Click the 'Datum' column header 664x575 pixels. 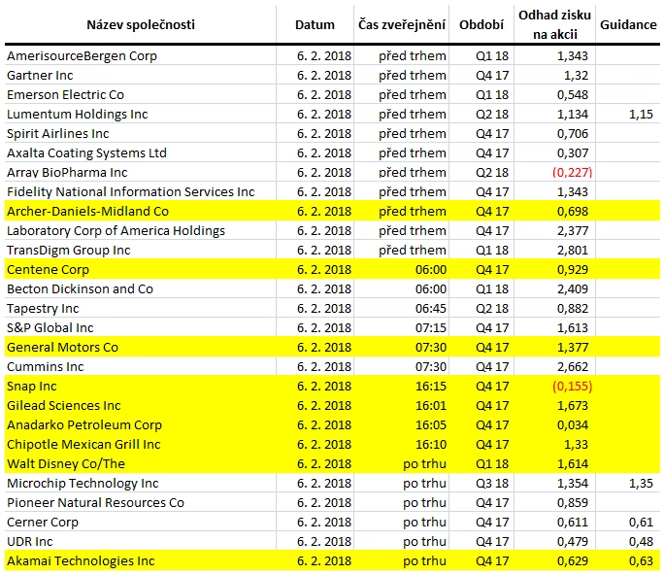pos(315,24)
